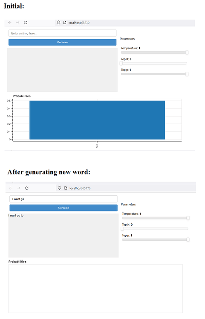This screenshot has width=205, height=319.
Task: Click page info icon beside localhost:65230
Action: pyautogui.click(x=65, y=23)
